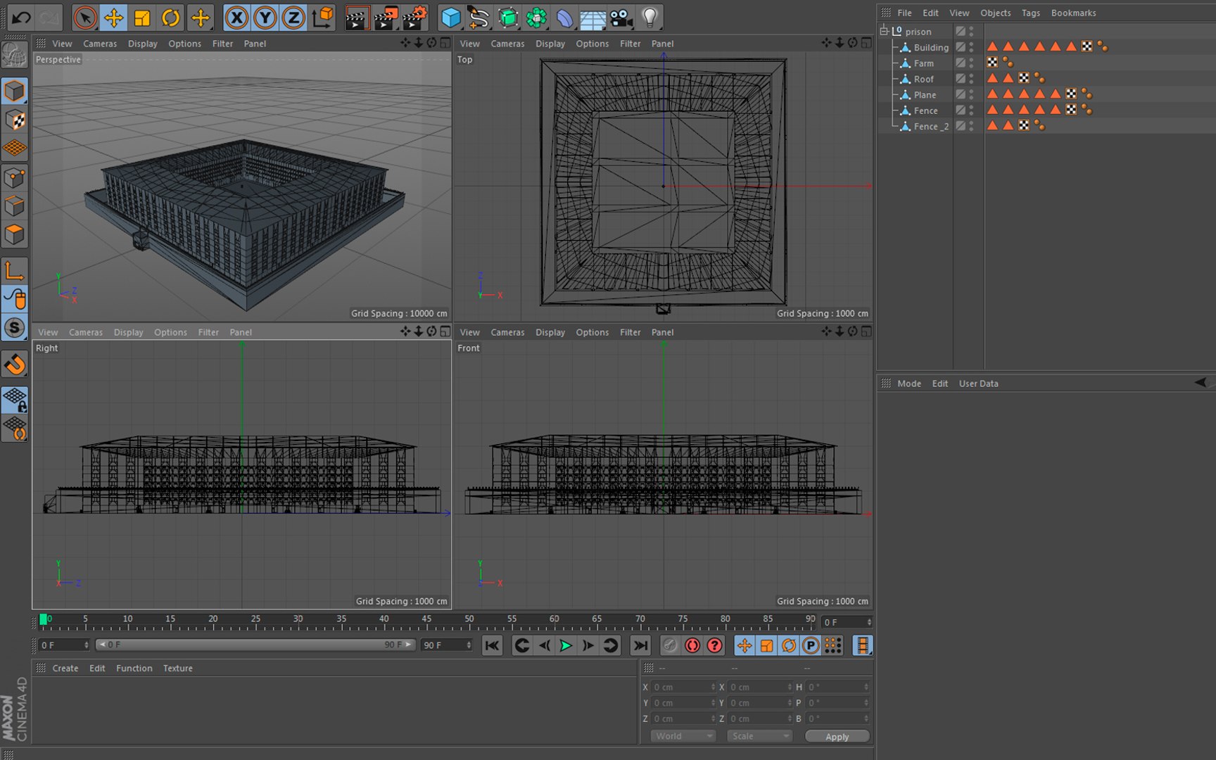This screenshot has width=1216, height=760.
Task: Click the Apply button
Action: click(x=837, y=736)
